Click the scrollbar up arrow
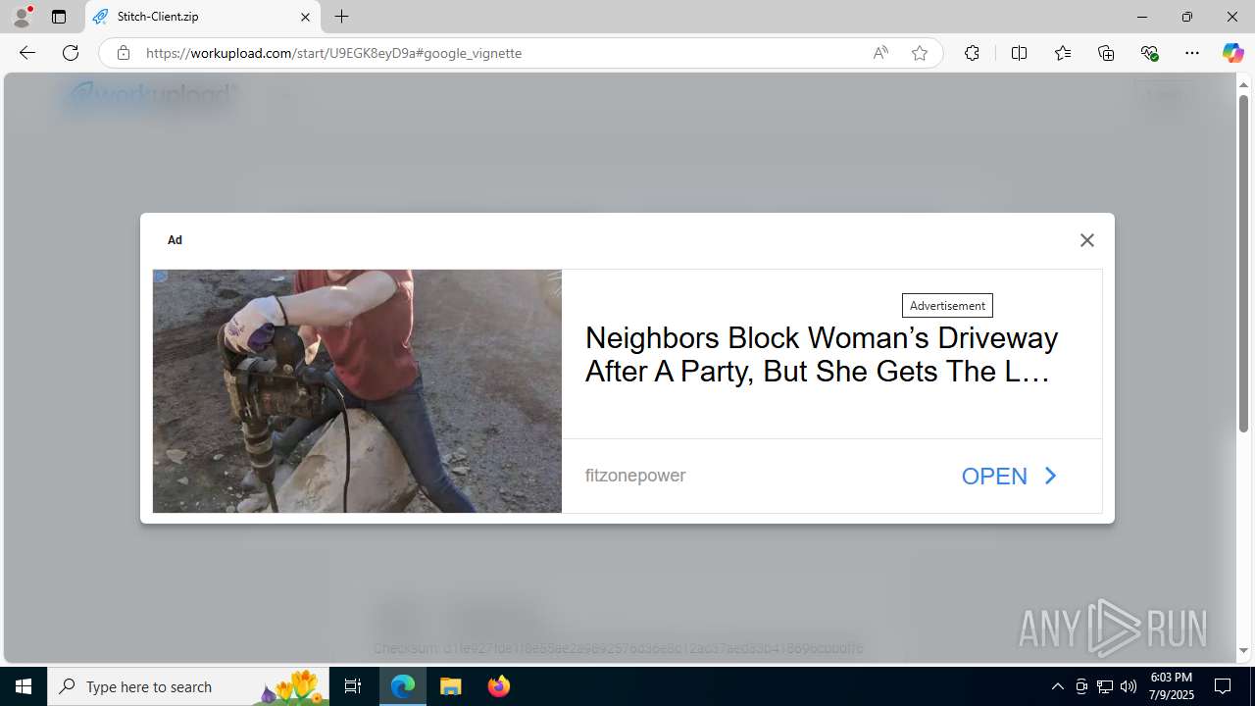 1243,85
